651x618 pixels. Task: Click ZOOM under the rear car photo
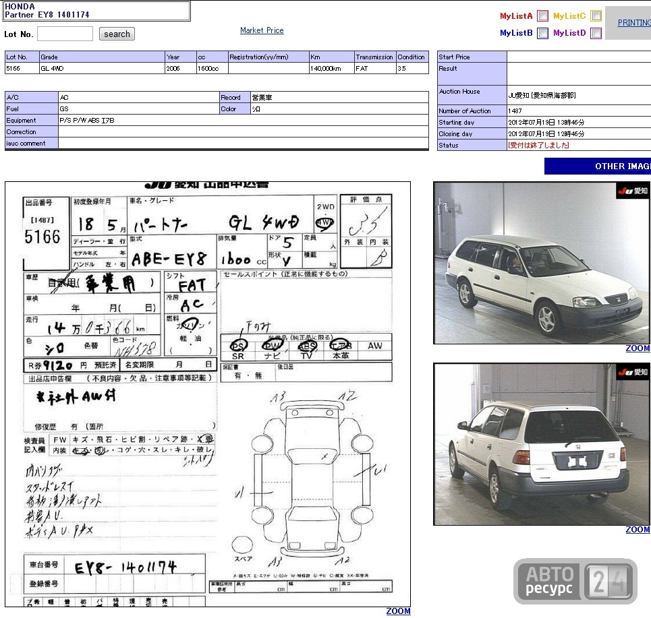638,530
